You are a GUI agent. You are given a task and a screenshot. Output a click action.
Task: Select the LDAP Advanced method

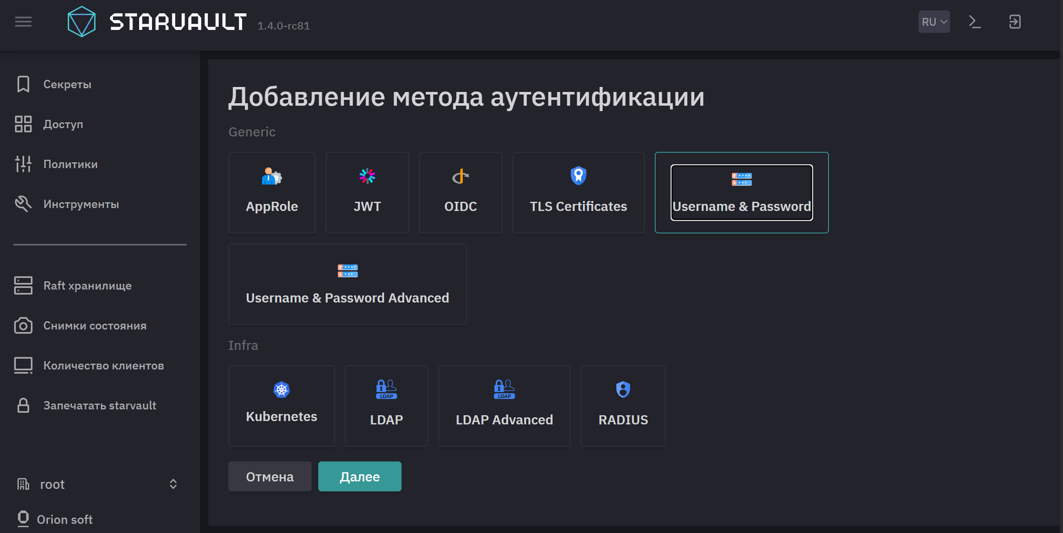click(504, 406)
